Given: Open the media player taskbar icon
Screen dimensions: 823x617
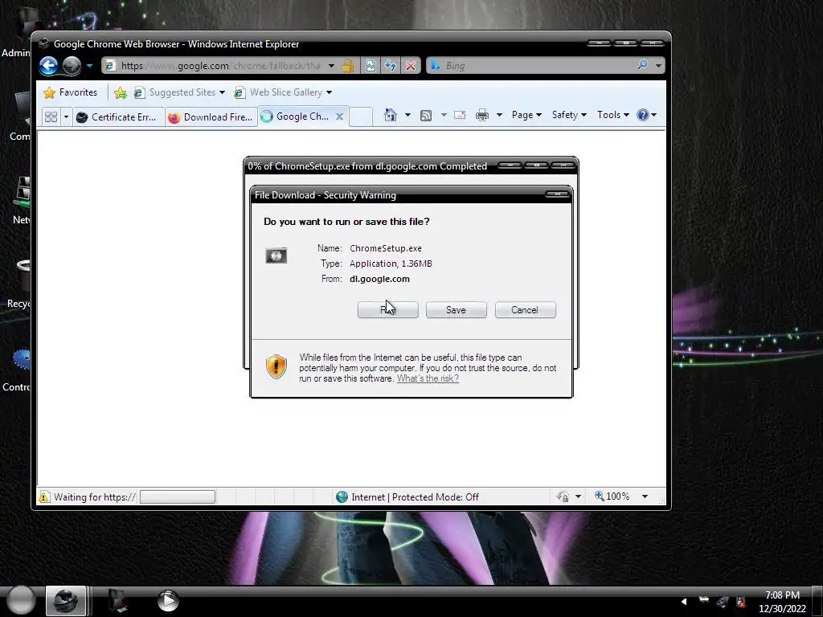Looking at the screenshot, I should click(168, 601).
